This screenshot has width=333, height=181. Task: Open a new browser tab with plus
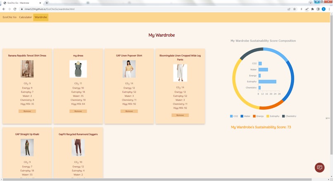point(47,3)
